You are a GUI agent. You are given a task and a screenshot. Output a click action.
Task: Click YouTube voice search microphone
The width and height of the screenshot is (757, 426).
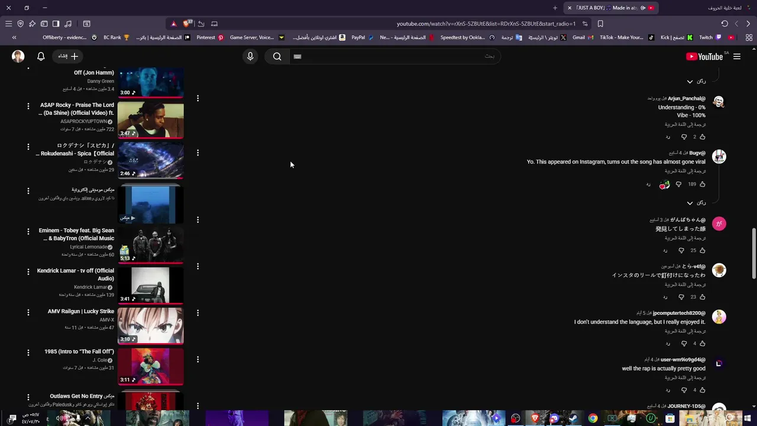click(x=250, y=56)
